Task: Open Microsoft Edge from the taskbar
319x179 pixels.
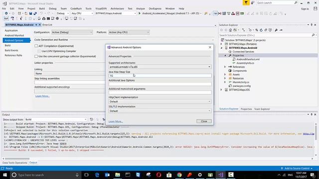Action: click(x=97, y=175)
